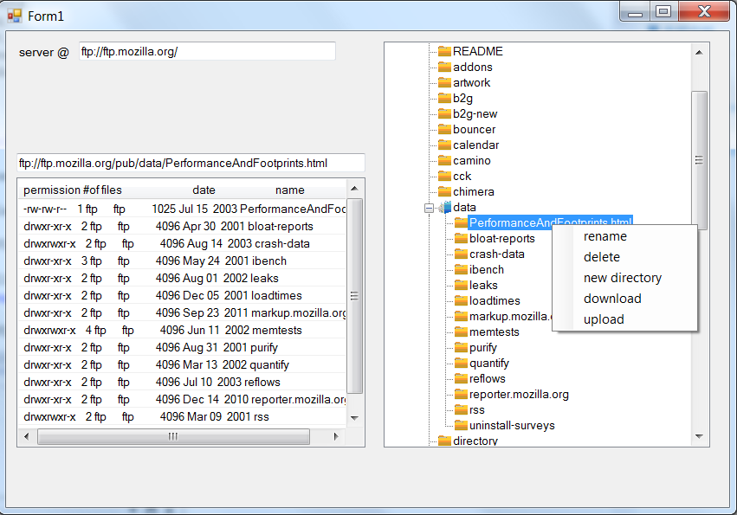This screenshot has height=515, width=737.
Task: Click the file list vertical scrollbar thumb
Action: [x=354, y=296]
